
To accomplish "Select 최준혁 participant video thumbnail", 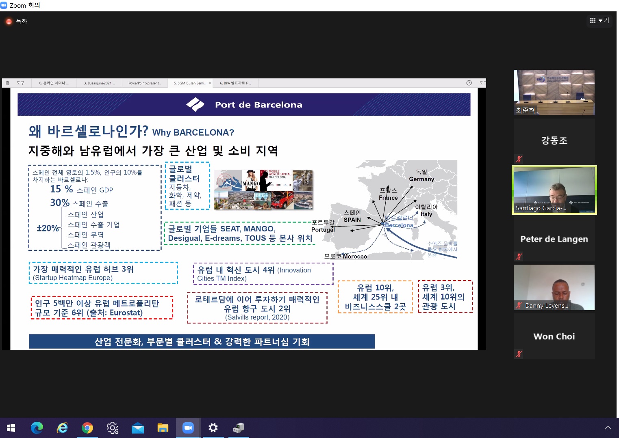I will 554,93.
